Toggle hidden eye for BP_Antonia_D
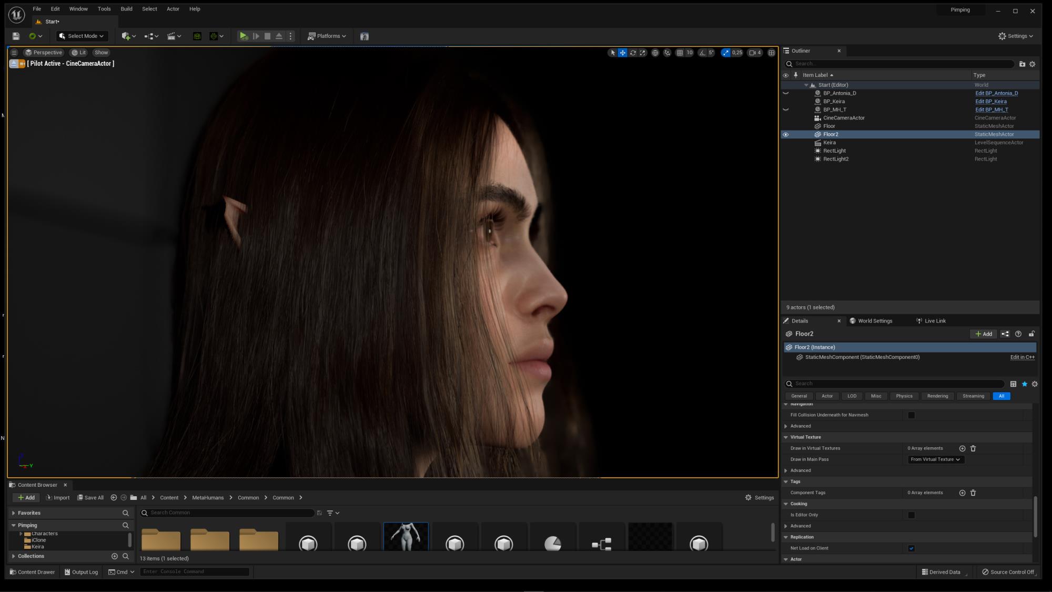This screenshot has width=1052, height=592. click(x=786, y=94)
